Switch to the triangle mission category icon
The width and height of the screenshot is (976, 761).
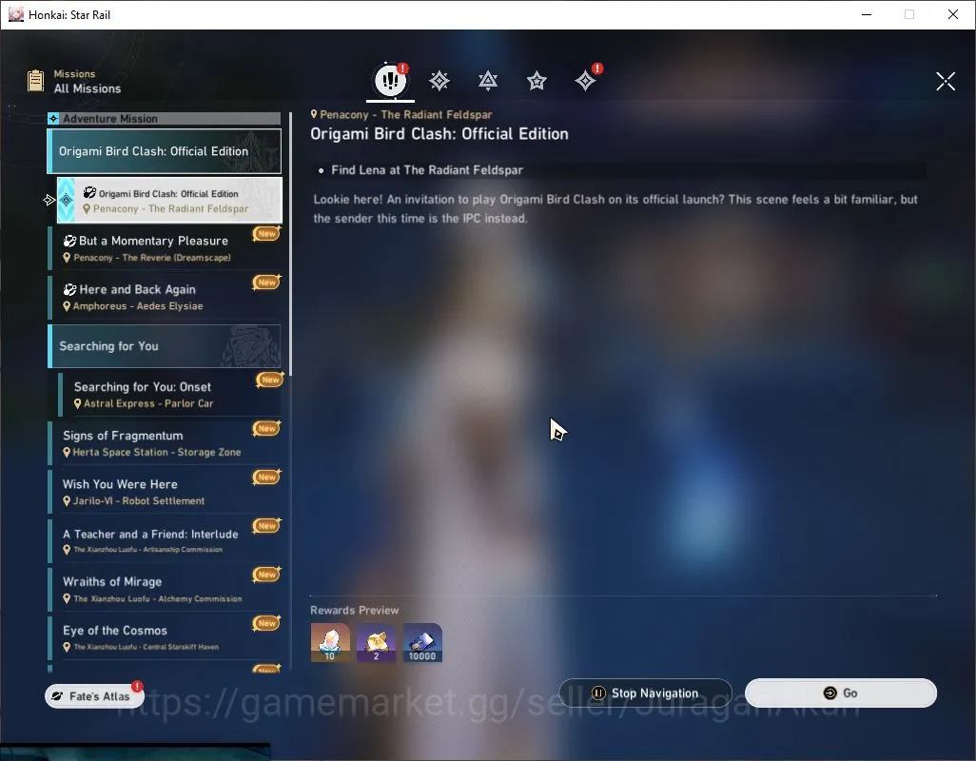488,80
